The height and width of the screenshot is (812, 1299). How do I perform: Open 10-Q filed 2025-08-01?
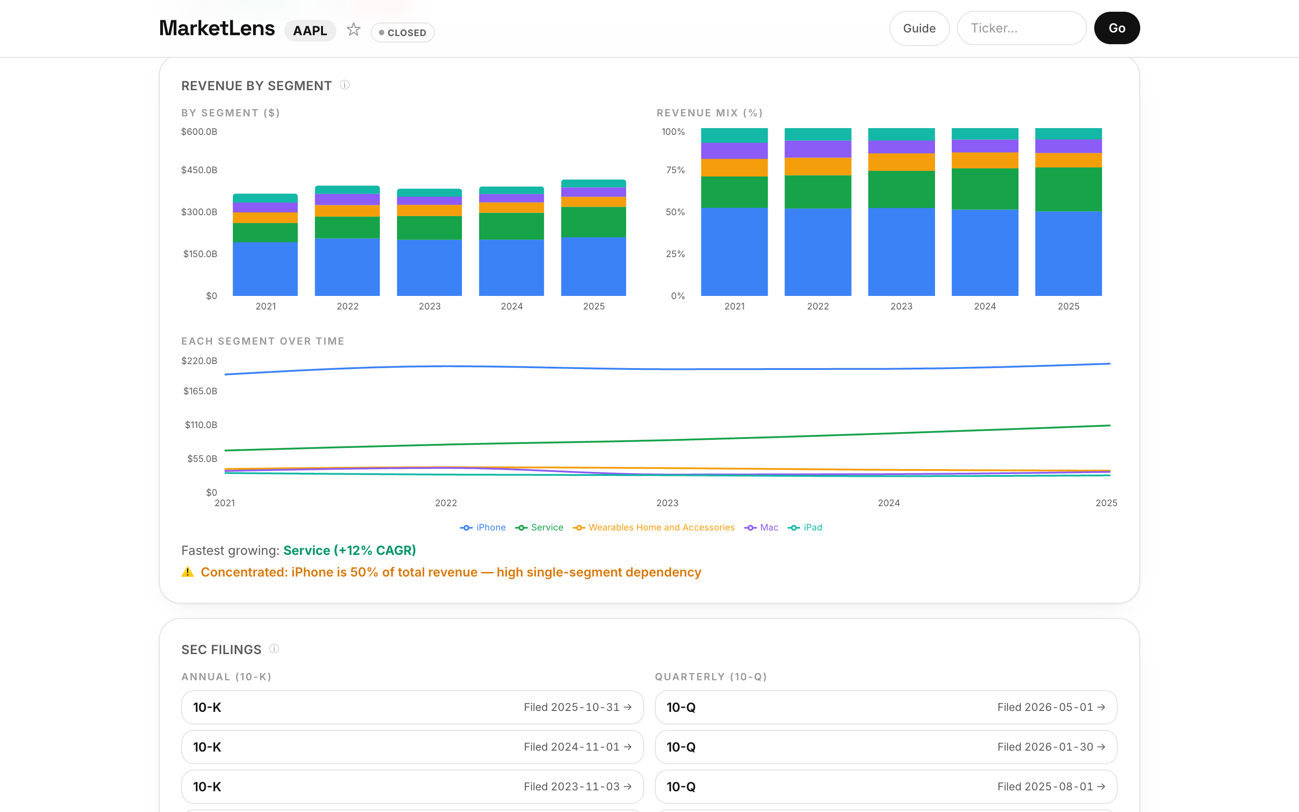pos(886,787)
